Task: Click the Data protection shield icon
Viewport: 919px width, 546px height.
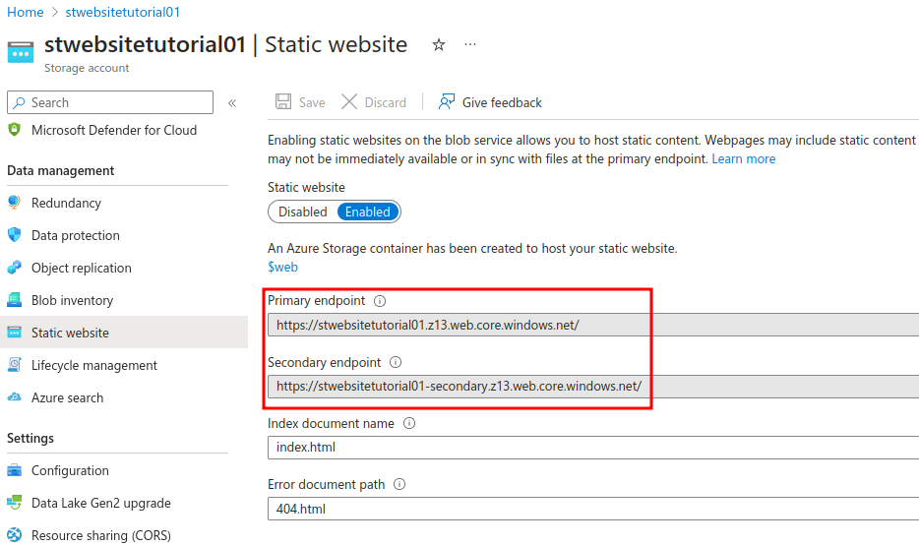Action: tap(14, 235)
